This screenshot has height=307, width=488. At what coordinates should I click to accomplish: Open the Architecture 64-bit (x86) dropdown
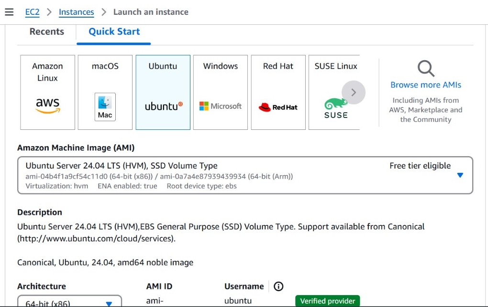coord(69,301)
